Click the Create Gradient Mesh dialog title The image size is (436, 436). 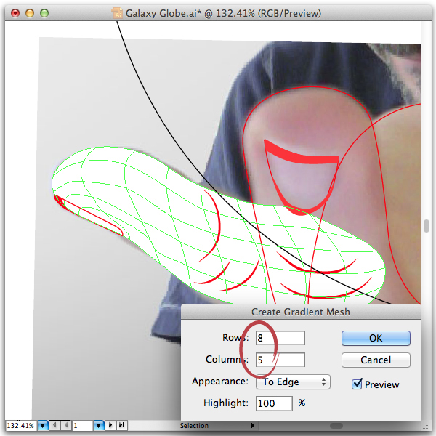301,312
